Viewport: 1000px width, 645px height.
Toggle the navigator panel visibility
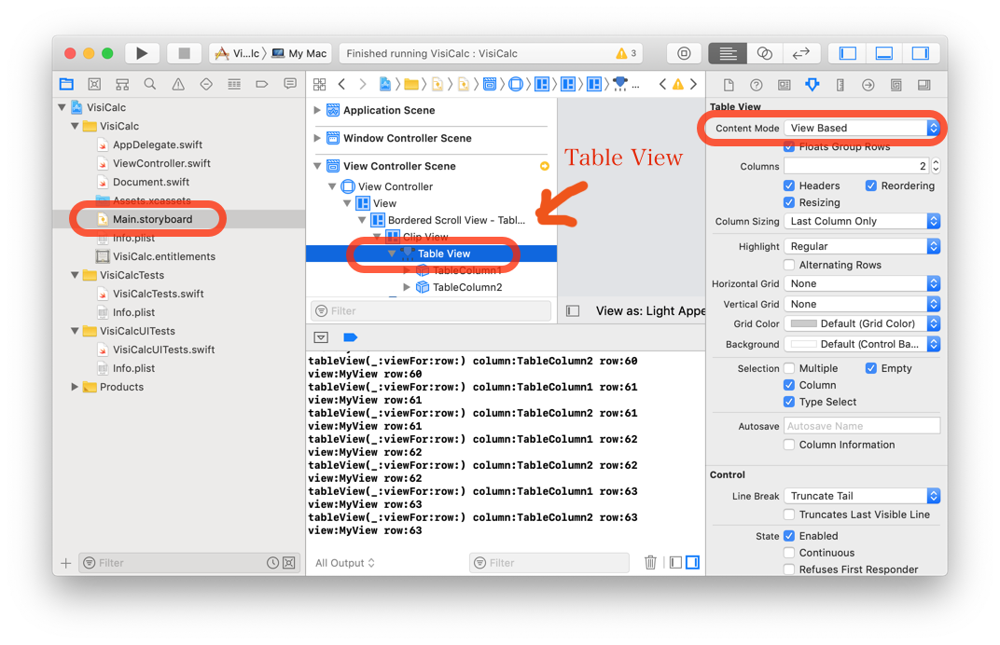point(848,53)
